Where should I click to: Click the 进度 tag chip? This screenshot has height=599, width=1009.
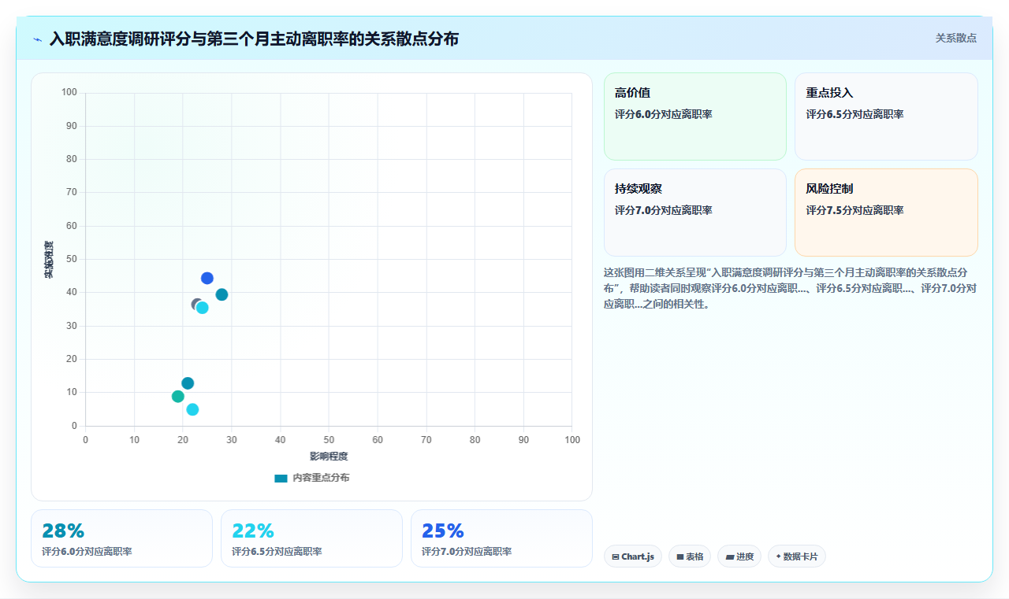(x=739, y=556)
